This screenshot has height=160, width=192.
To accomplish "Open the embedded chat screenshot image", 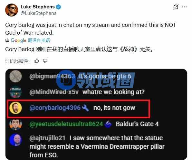I will click(96, 114).
